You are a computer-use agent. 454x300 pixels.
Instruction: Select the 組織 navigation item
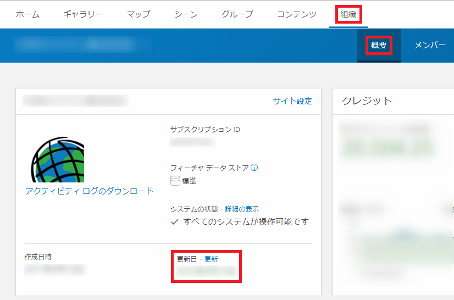tap(348, 14)
